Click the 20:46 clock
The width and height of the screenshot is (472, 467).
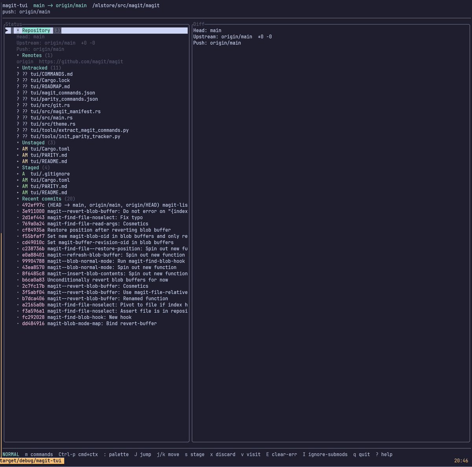[x=461, y=461]
